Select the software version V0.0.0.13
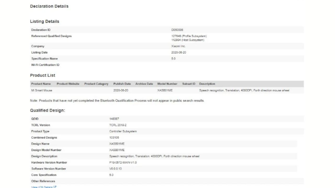Screen dimensions: 335x188 115,169
